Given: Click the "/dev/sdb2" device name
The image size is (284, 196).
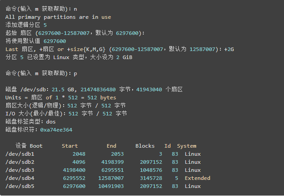Looking at the screenshot, I should point(20,162).
